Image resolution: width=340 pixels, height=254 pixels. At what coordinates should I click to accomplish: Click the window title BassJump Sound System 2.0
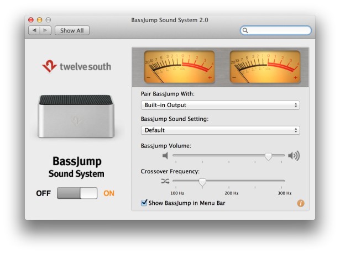pyautogui.click(x=170, y=20)
